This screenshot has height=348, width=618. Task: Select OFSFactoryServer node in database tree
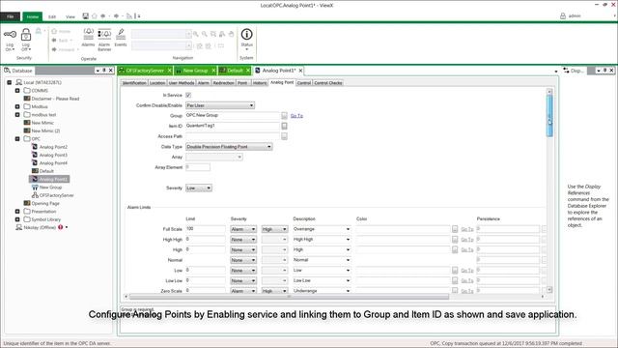(56, 195)
